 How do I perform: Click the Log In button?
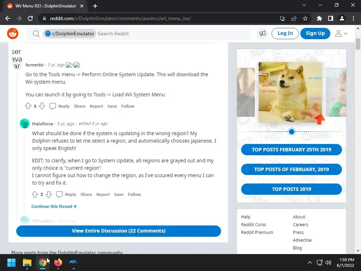click(x=285, y=34)
